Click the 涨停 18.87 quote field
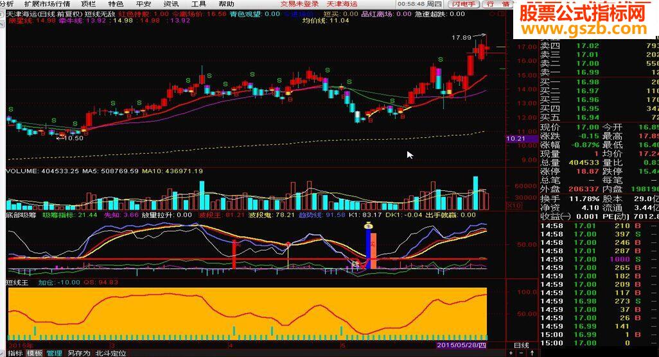 pyautogui.click(x=570, y=171)
